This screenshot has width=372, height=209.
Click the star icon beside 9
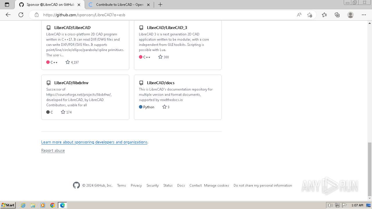[164, 107]
